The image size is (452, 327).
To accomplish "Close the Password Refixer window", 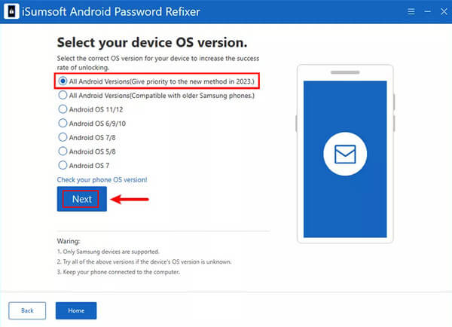I will click(444, 11).
